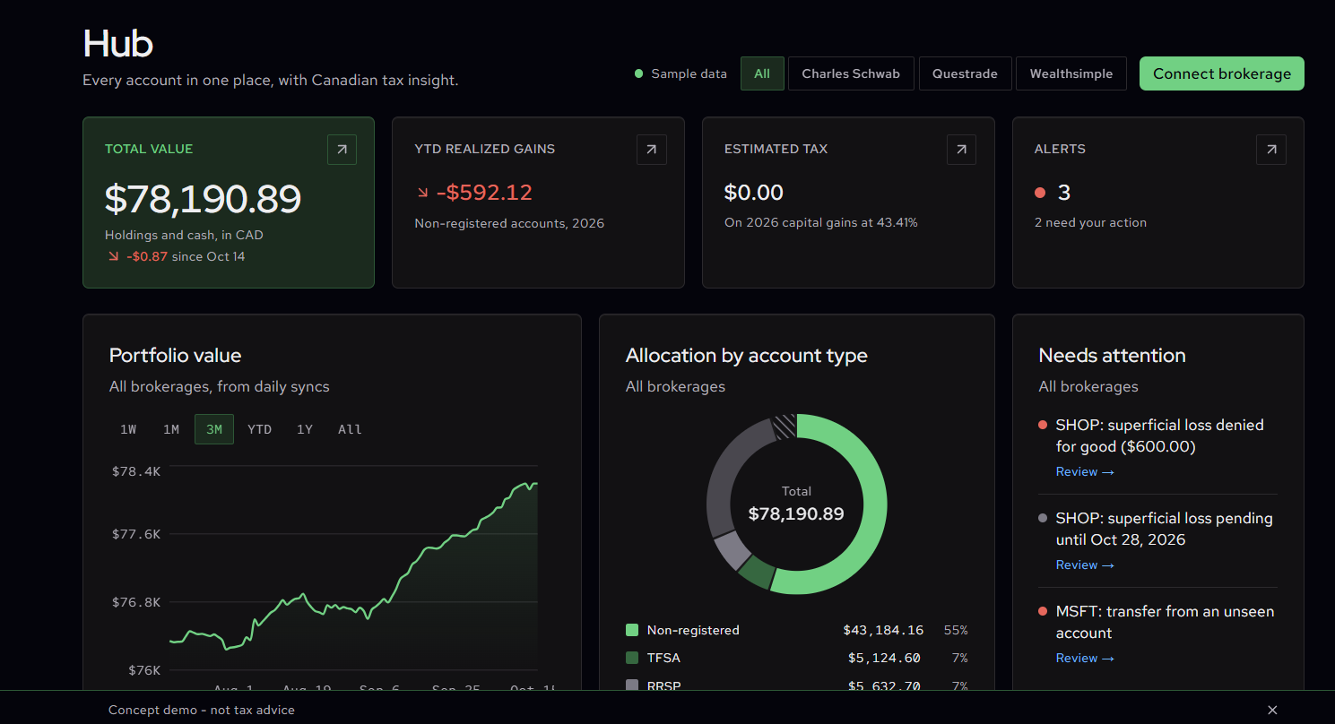Review the SHOP superficial loss denied alert
Screen dimensions: 1335x724
pos(1085,472)
